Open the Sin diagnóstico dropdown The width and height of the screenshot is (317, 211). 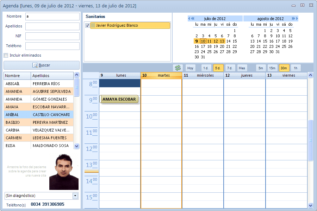(75, 196)
